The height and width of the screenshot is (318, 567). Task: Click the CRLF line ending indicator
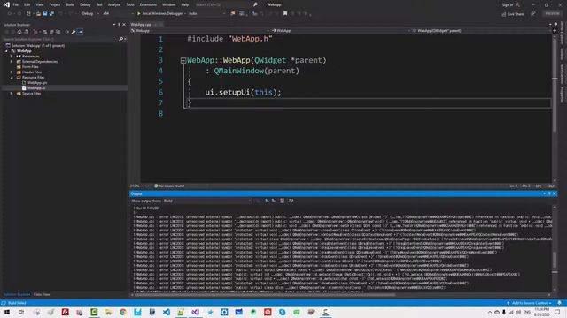click(x=550, y=186)
